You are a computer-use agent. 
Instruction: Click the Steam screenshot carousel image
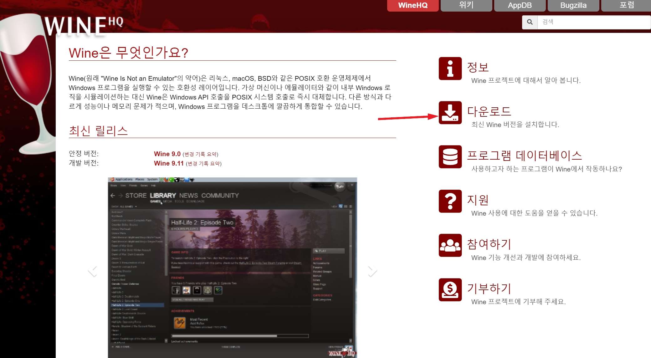(233, 268)
